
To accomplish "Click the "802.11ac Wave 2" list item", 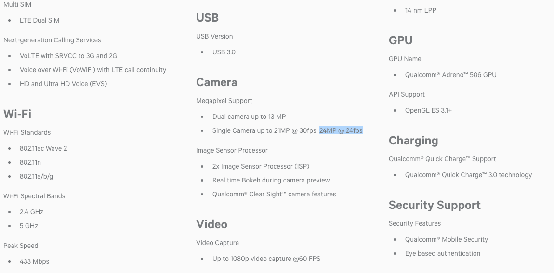I will [x=43, y=148].
